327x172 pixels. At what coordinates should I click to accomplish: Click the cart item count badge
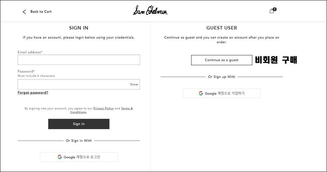275,9
